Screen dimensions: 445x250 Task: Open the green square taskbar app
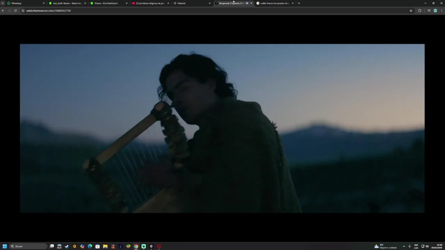tap(144, 246)
